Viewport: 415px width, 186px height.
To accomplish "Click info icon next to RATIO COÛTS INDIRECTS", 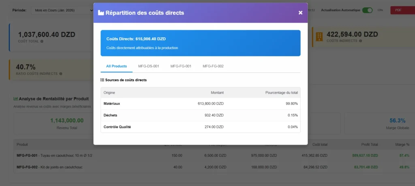I will (61, 74).
